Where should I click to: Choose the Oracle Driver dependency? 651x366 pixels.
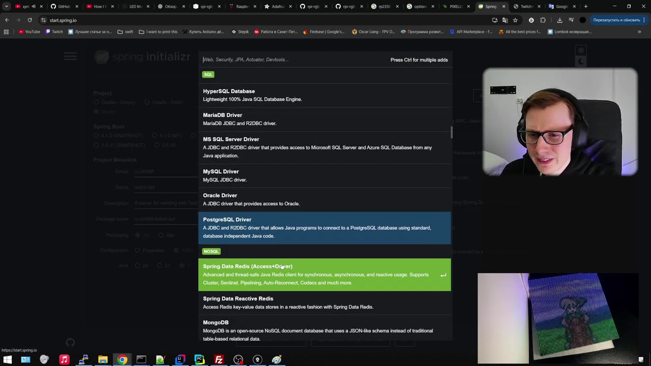coord(324,199)
